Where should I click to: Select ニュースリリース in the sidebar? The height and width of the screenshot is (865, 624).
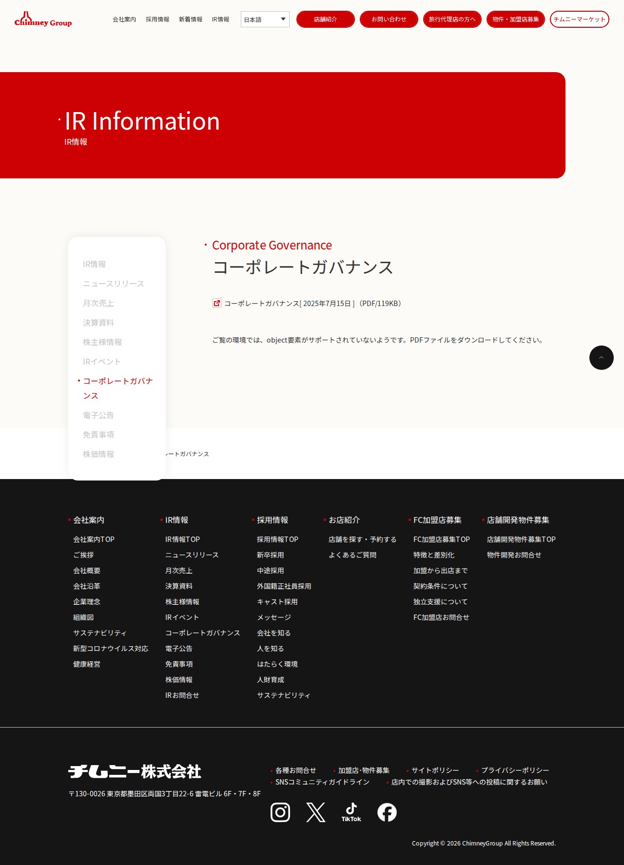click(x=113, y=284)
